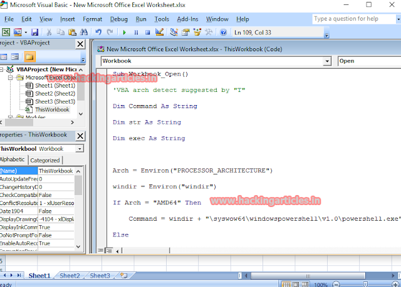The width and height of the screenshot is (401, 287).
Task: Click the Toolbox hammer-and-wrench icon
Action: pyautogui.click(x=209, y=32)
